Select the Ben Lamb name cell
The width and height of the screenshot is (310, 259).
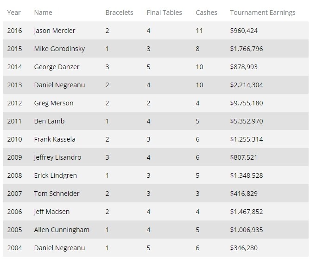click(x=49, y=121)
